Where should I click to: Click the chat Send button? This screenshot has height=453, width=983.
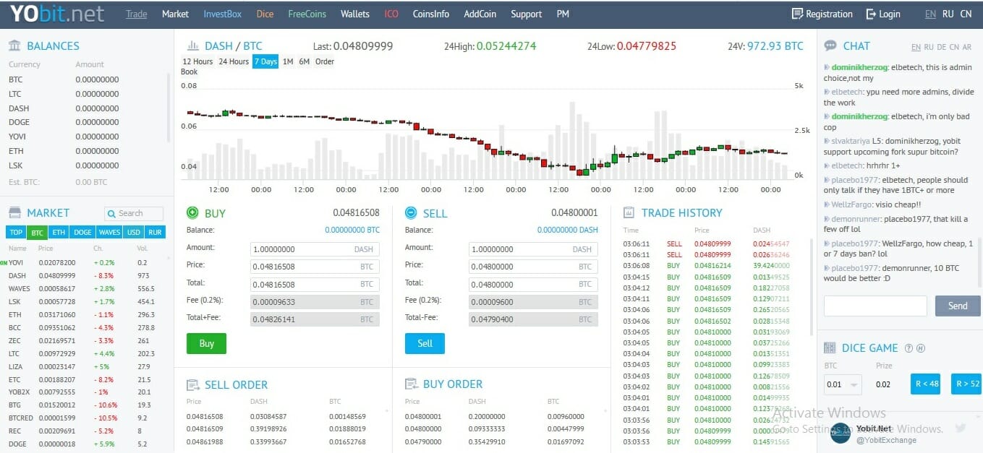[958, 306]
